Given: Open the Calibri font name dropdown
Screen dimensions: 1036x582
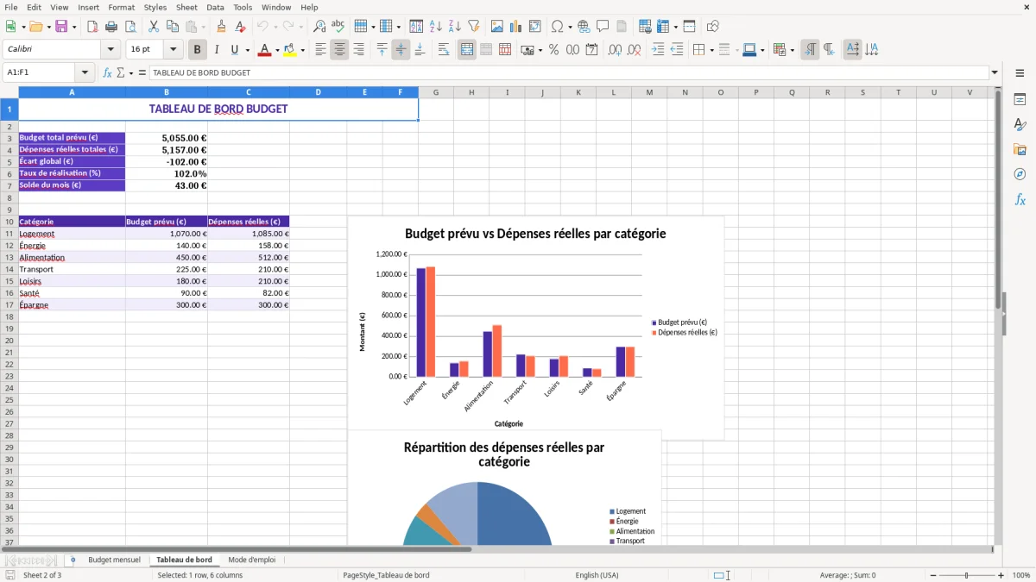Looking at the screenshot, I should click(111, 50).
